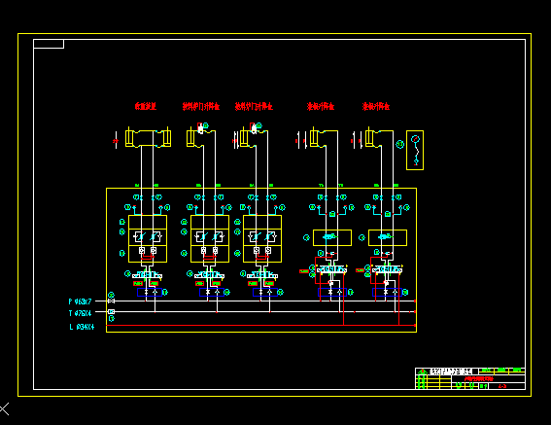Pick the limit switch atop the second cylinder
This screenshot has height=425, width=551.
coord(200,128)
